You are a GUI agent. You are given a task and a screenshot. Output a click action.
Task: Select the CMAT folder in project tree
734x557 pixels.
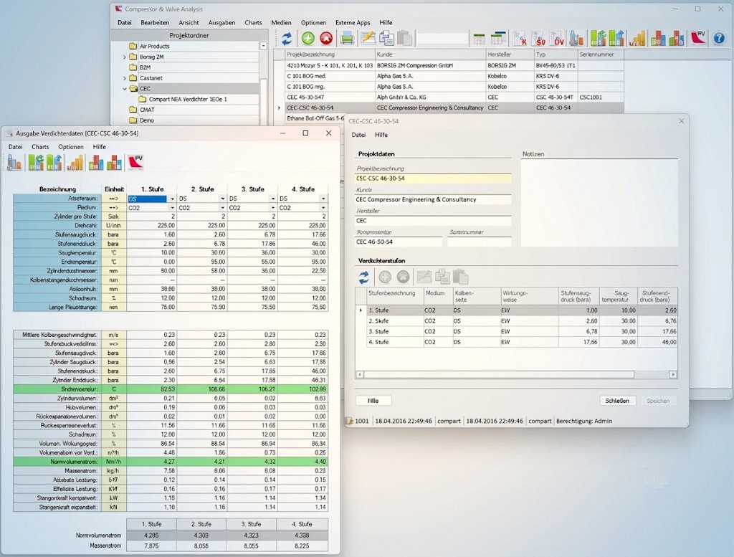point(147,110)
